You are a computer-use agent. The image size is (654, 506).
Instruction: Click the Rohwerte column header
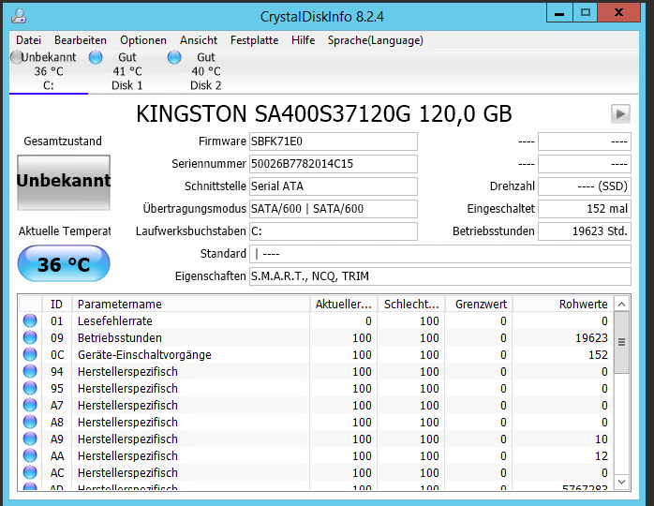click(563, 305)
